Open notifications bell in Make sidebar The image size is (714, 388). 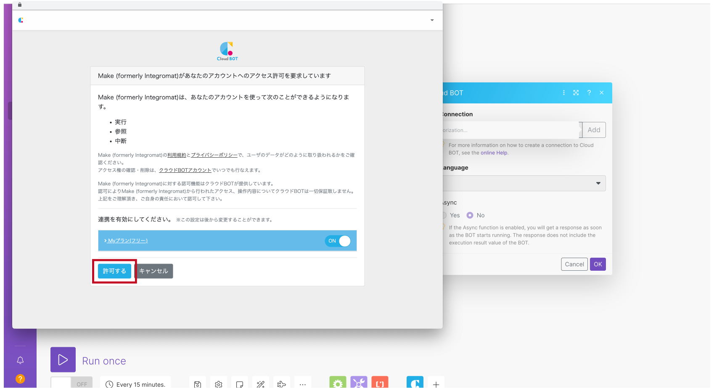pyautogui.click(x=20, y=360)
